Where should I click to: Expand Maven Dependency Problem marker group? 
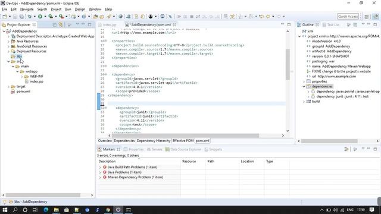(x=100, y=177)
